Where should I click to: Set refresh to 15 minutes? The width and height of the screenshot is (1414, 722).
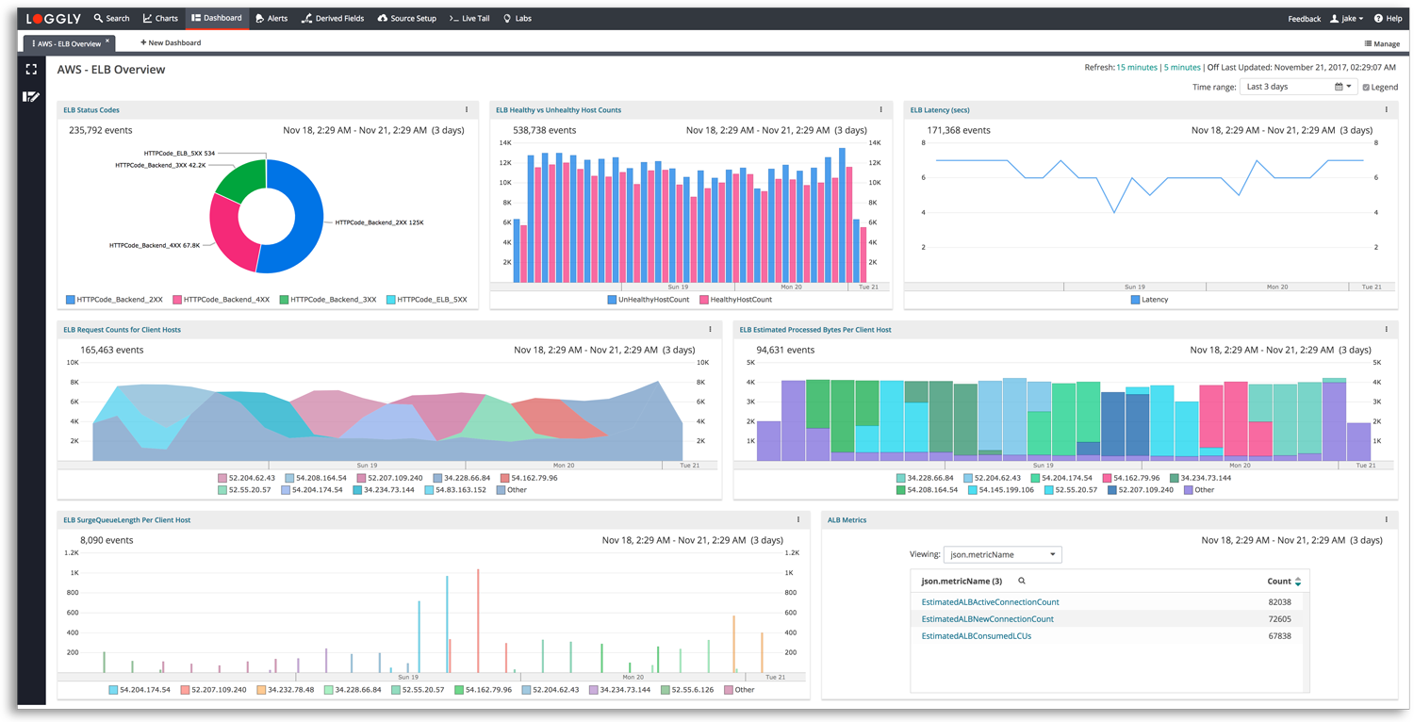click(x=1136, y=68)
